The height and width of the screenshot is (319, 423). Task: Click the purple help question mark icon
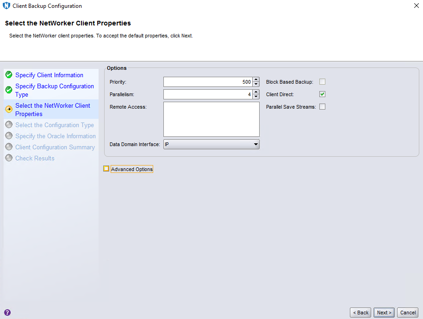coord(7,313)
